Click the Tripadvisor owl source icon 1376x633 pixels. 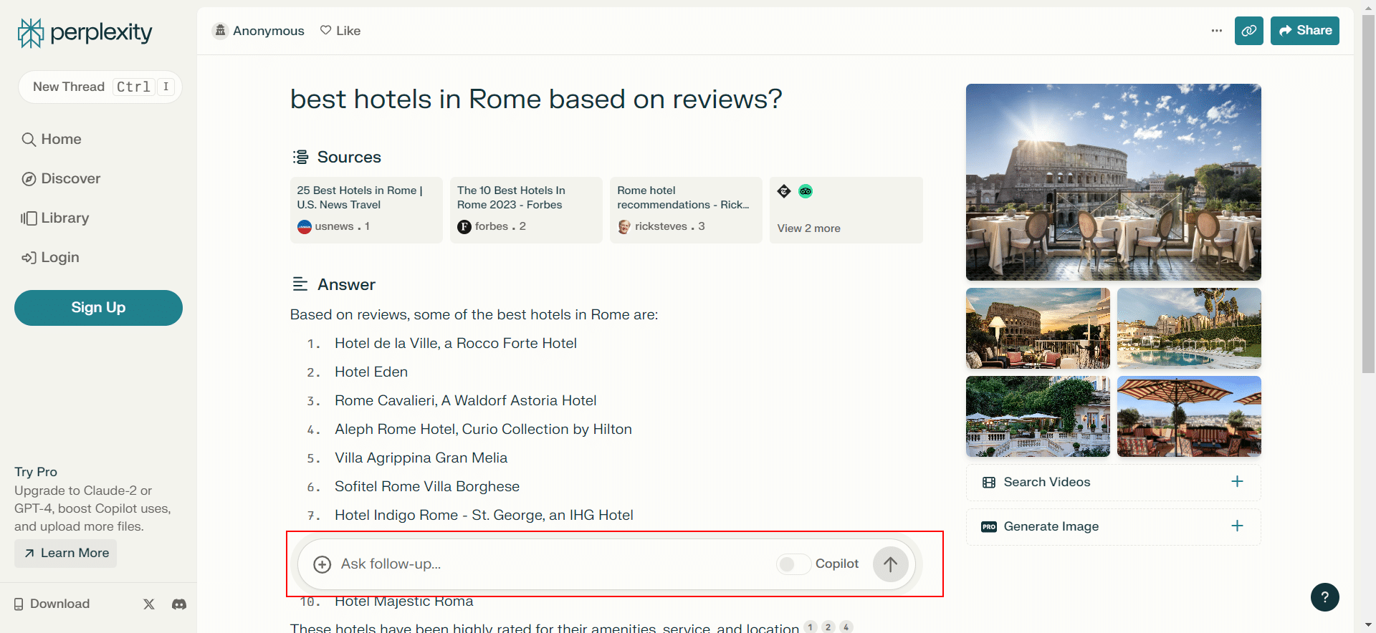pyautogui.click(x=806, y=191)
